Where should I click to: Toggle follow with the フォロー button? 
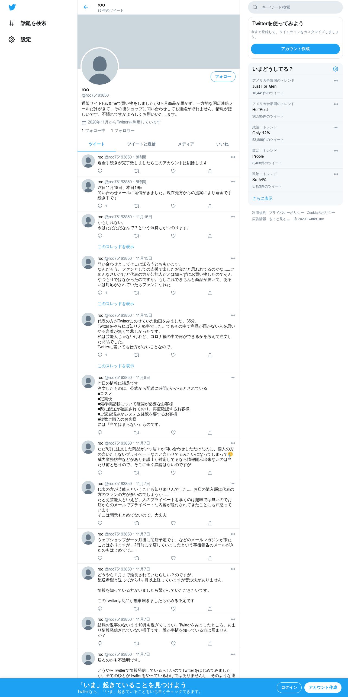(x=223, y=77)
